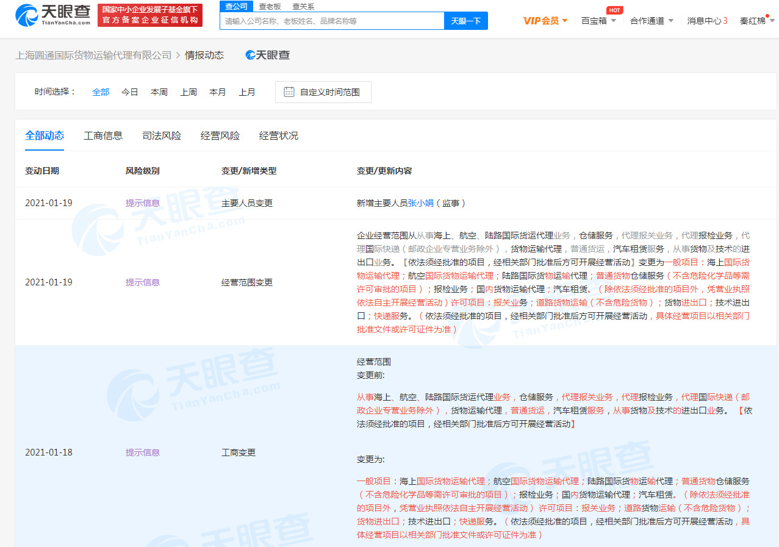Filter time by 上月
This screenshot has height=547, width=779.
pyautogui.click(x=247, y=92)
